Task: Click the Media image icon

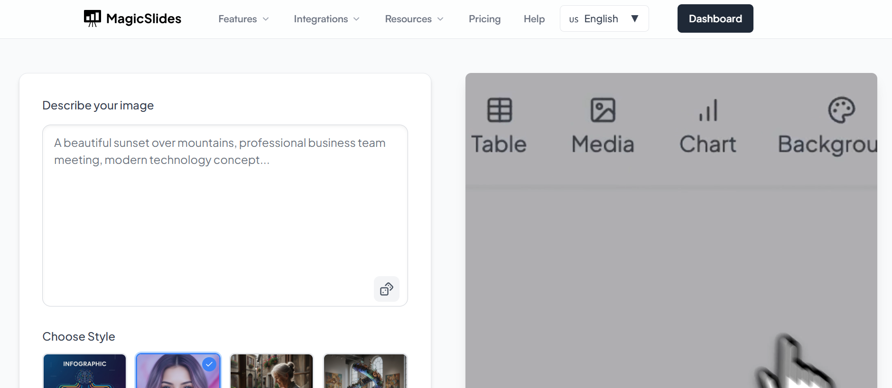Action: coord(603,110)
